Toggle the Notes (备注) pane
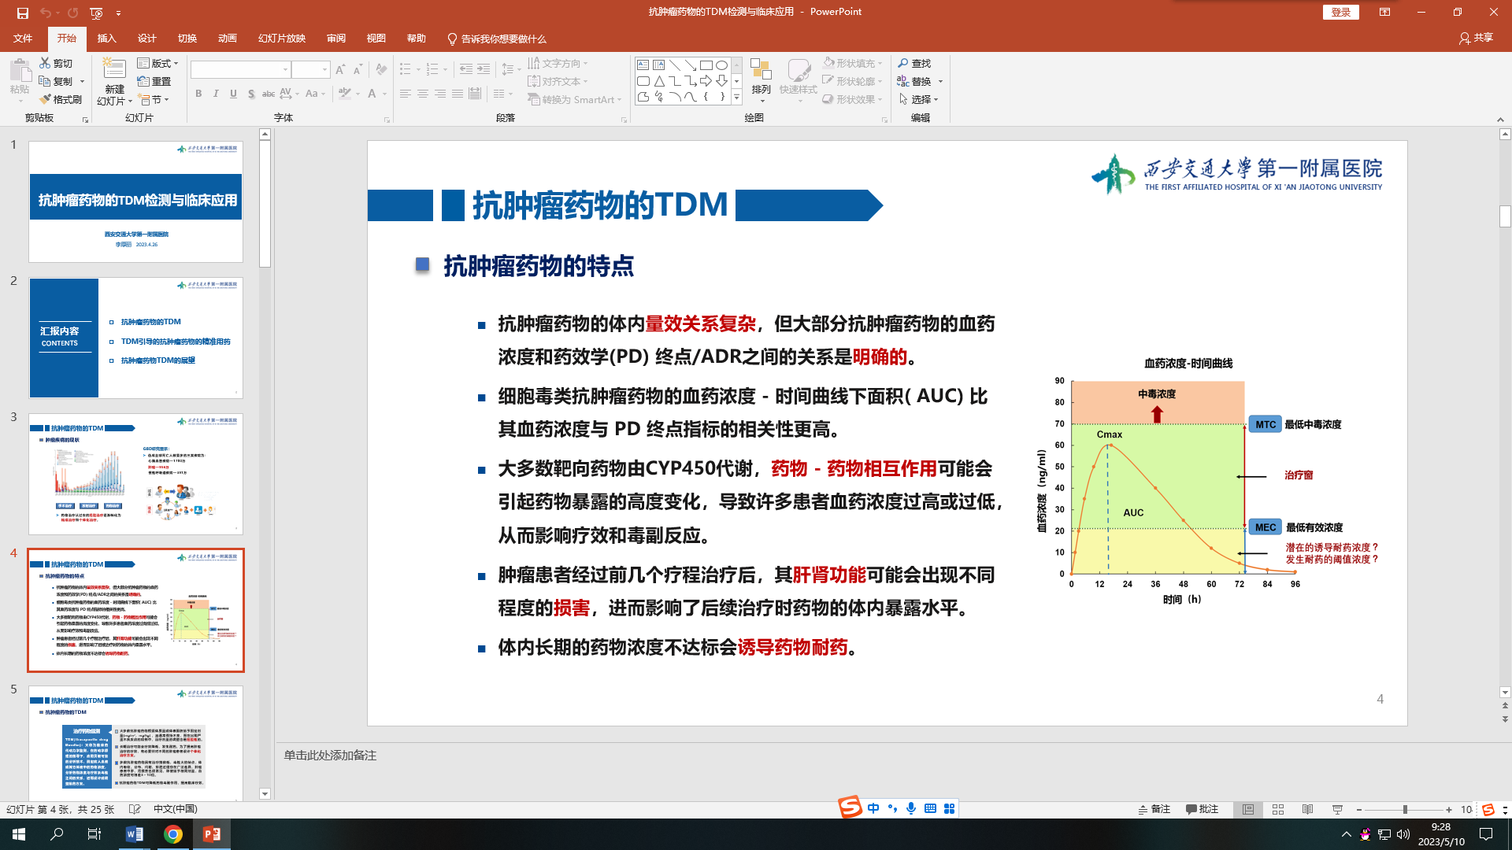The height and width of the screenshot is (850, 1512). (1154, 809)
